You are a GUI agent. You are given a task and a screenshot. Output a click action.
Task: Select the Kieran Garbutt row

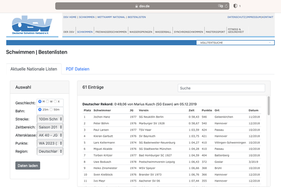(172, 136)
